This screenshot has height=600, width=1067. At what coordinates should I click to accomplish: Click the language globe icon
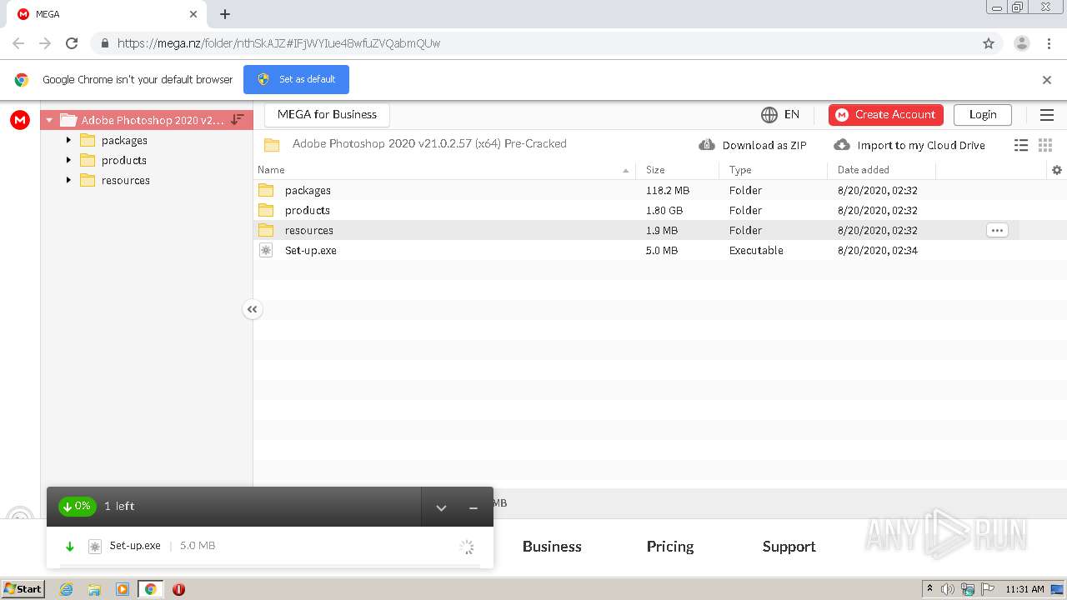click(x=769, y=115)
